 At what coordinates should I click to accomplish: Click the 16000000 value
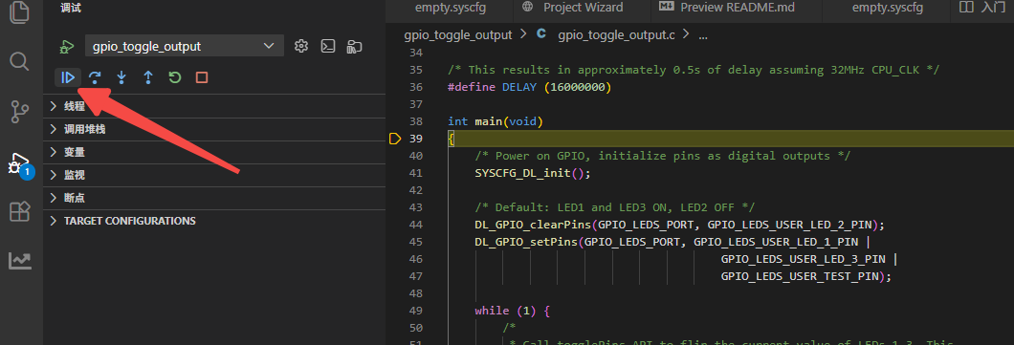[x=578, y=87]
